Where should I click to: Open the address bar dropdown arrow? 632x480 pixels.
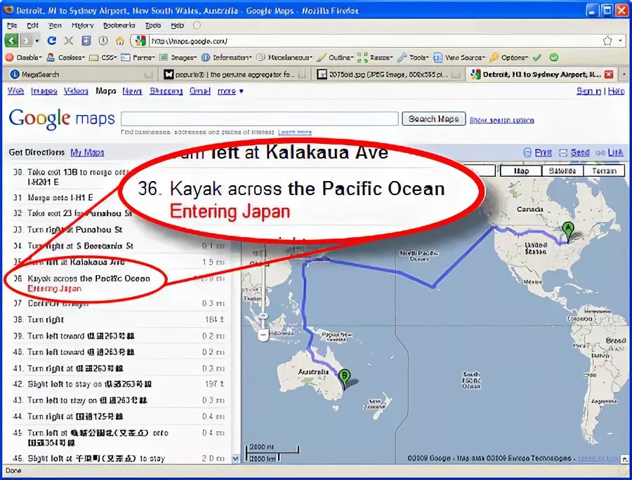(620, 41)
